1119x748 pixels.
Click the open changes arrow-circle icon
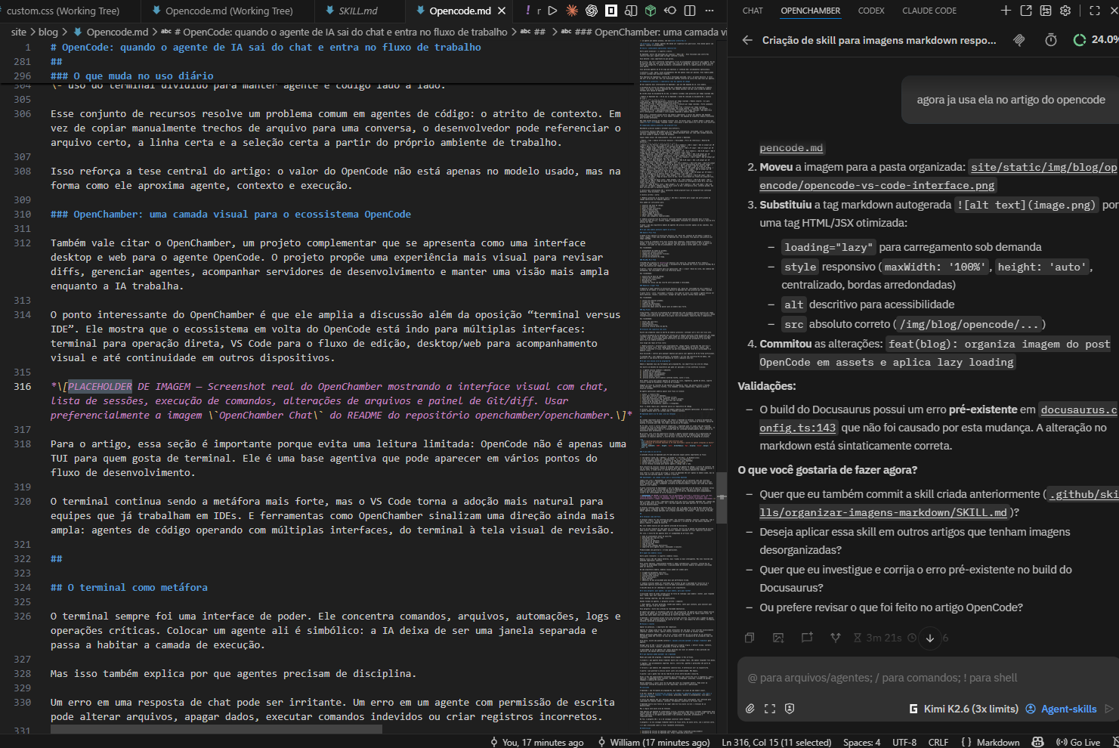pos(670,11)
